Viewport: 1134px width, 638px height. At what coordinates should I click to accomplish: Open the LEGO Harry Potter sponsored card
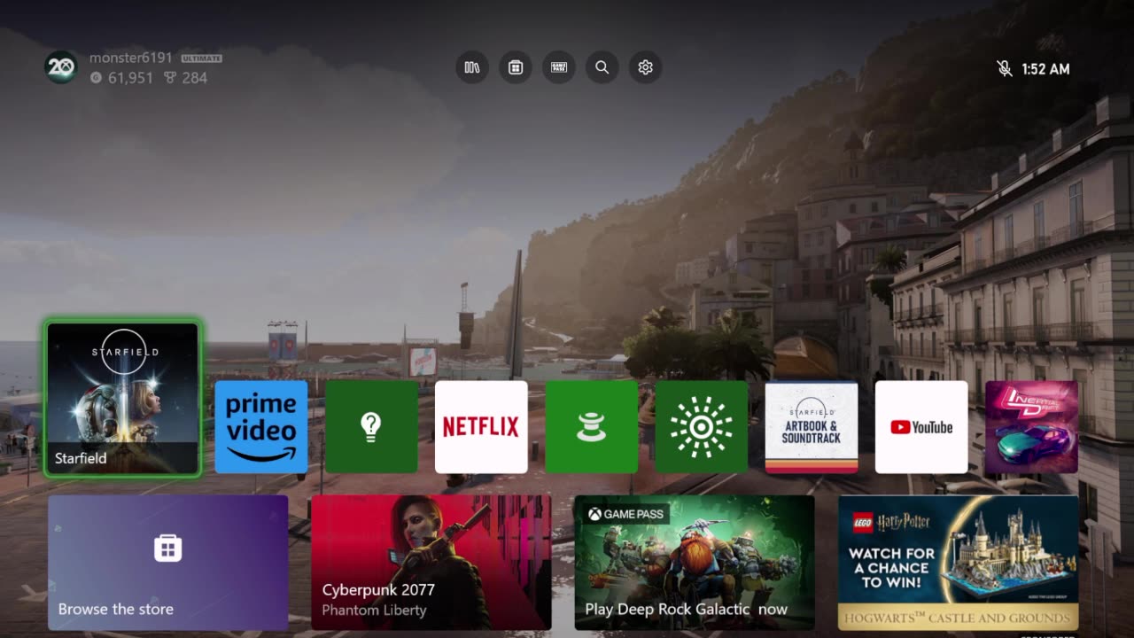(x=959, y=563)
